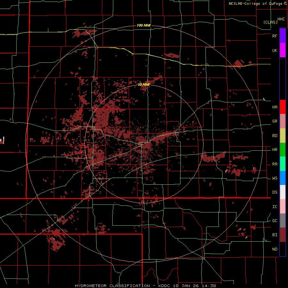Click the UK magenta legend swatch
288x288 pixels.
[283, 50]
